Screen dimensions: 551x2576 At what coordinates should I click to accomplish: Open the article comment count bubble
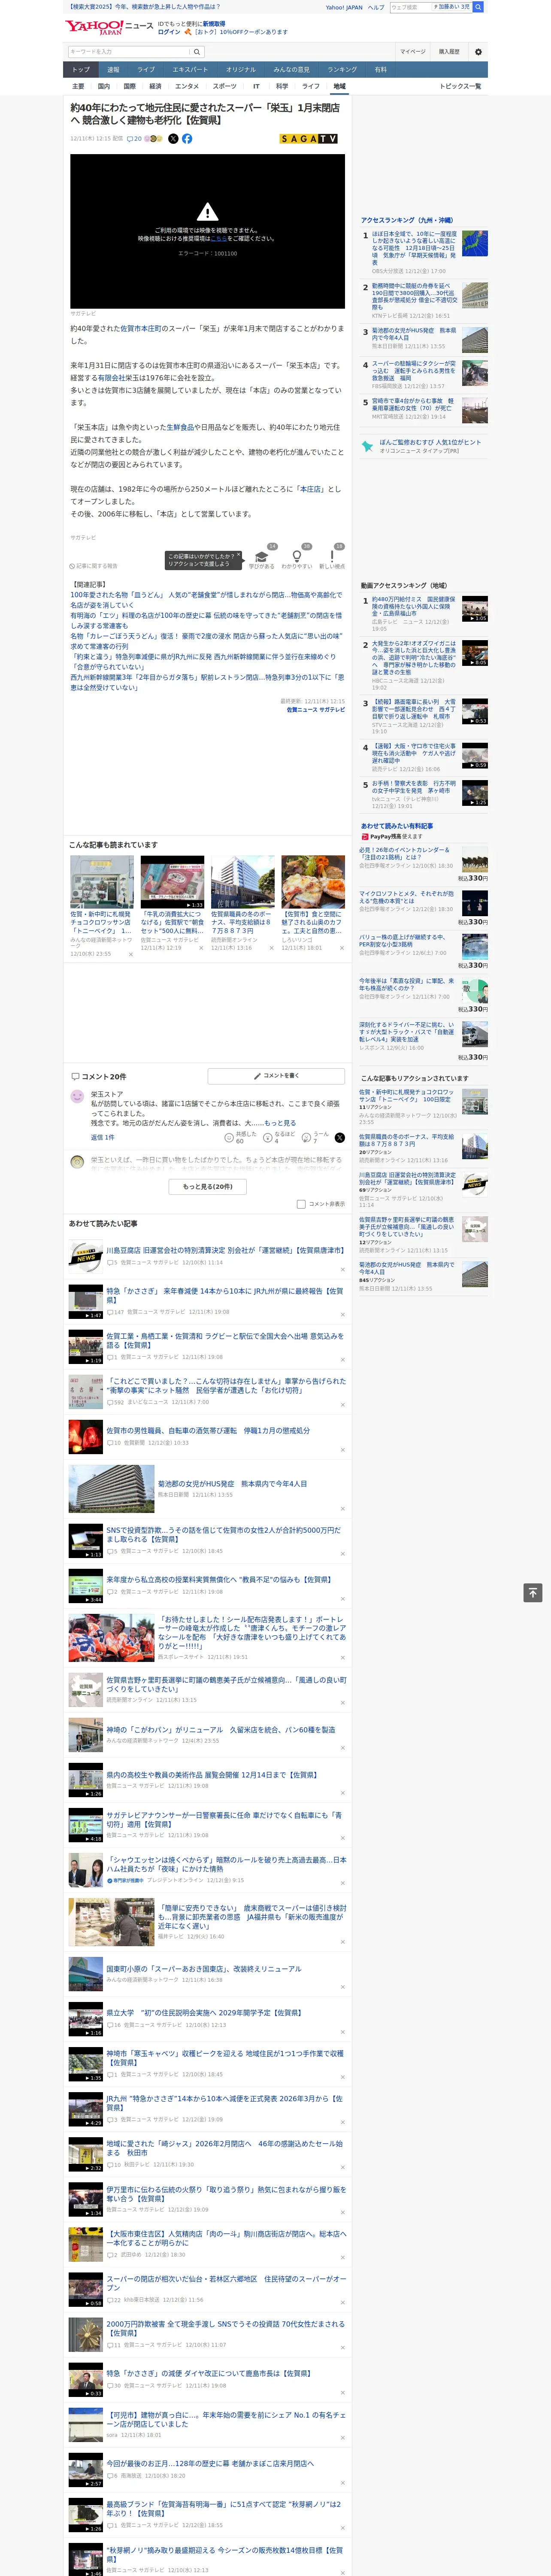pos(134,139)
